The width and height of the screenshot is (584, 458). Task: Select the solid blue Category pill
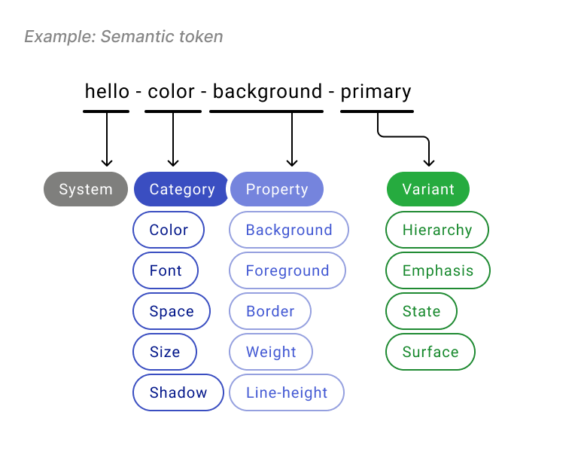click(x=181, y=189)
